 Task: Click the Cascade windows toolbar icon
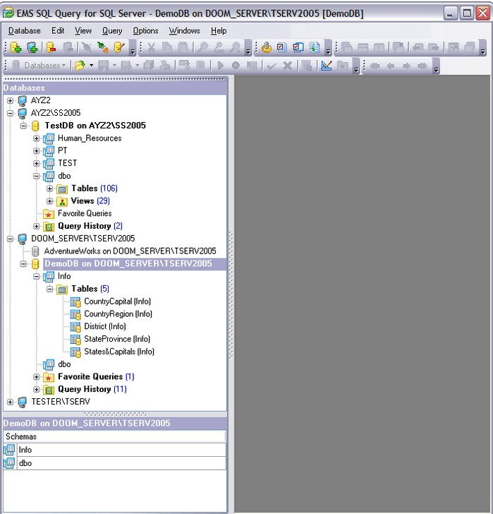coord(347,48)
